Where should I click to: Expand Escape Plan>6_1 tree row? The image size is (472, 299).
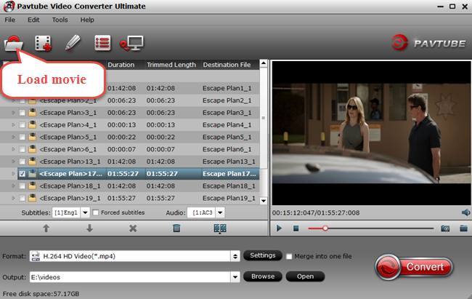pos(13,149)
